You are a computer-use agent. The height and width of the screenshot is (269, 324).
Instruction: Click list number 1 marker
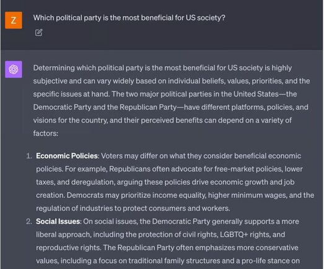29,156
